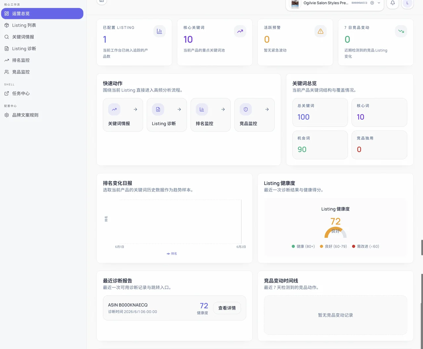Click the 良好 (60-79) legend item
Viewport: 423px width, 349px height.
(x=333, y=246)
